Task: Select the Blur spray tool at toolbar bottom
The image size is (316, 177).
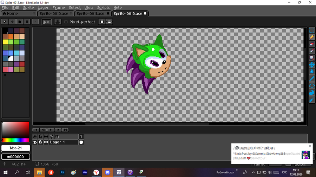Action: 312,100
